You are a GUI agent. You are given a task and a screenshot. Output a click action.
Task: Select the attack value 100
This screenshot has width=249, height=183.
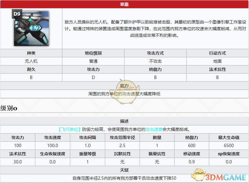(x=17, y=146)
